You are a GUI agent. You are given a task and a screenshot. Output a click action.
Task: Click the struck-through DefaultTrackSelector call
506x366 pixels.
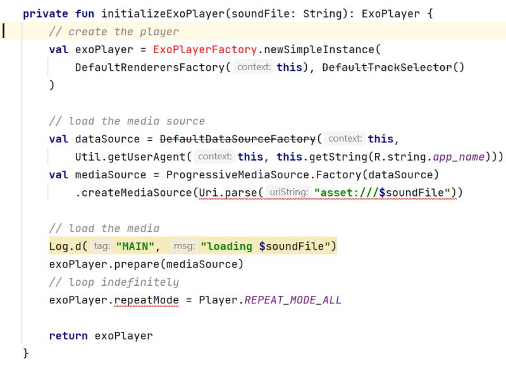pos(387,68)
